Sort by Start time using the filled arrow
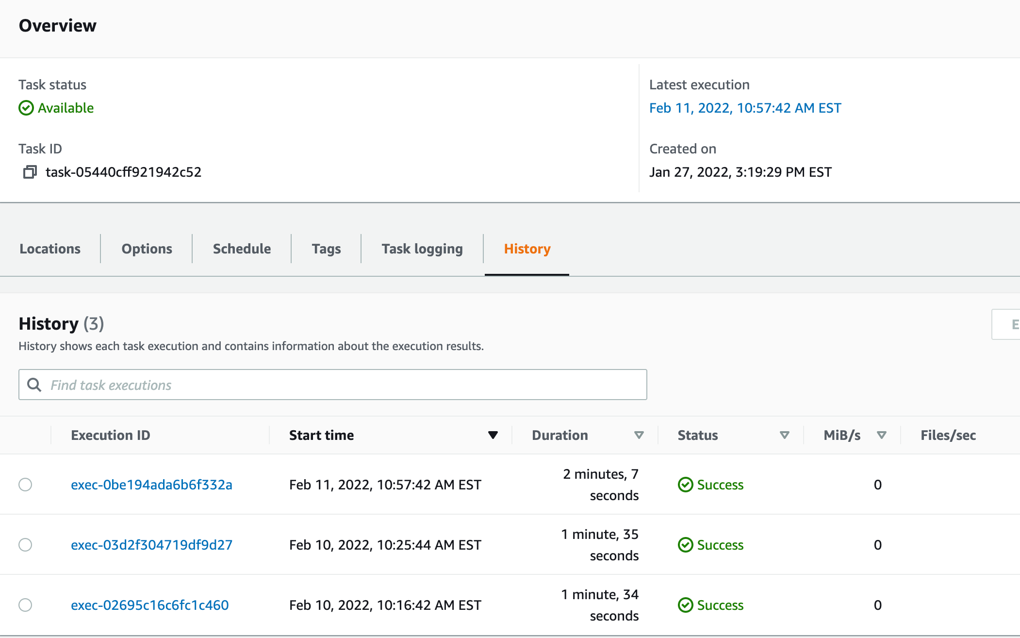 point(493,435)
